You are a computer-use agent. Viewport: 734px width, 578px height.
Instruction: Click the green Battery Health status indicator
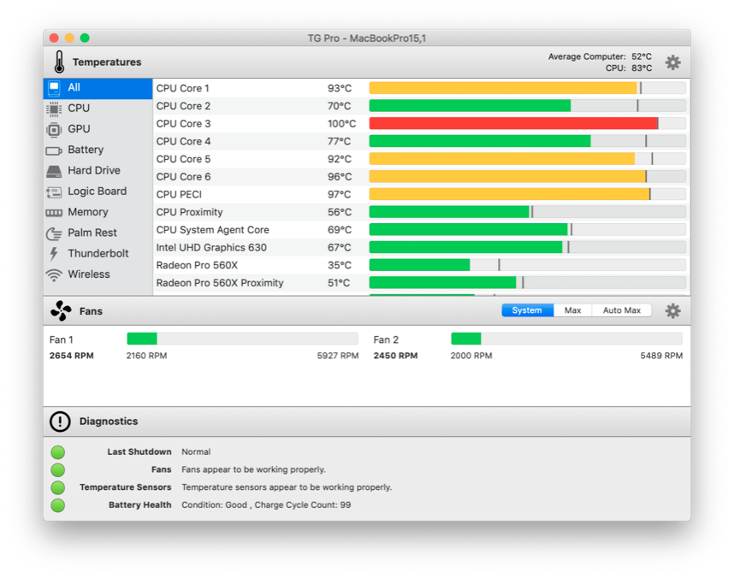click(58, 505)
